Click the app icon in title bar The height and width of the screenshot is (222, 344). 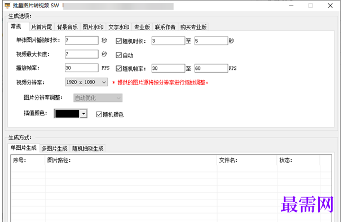pos(7,6)
